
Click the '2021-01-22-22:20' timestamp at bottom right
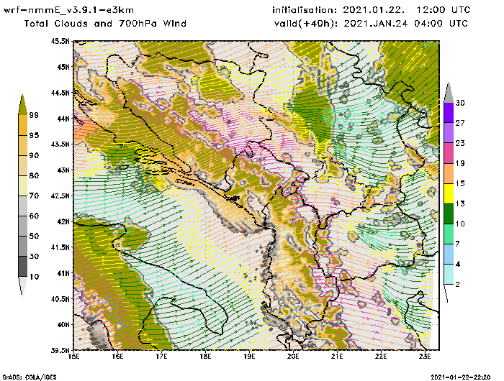tap(461, 377)
